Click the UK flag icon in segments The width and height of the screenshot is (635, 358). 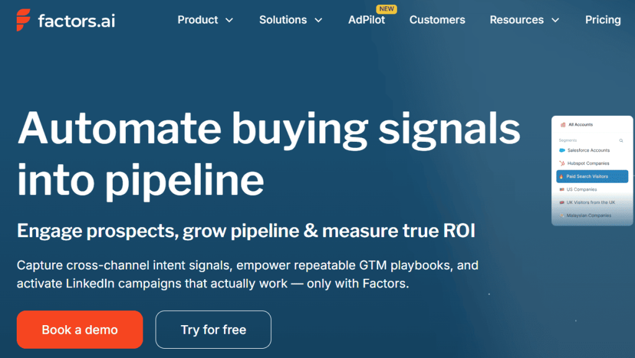(x=562, y=203)
